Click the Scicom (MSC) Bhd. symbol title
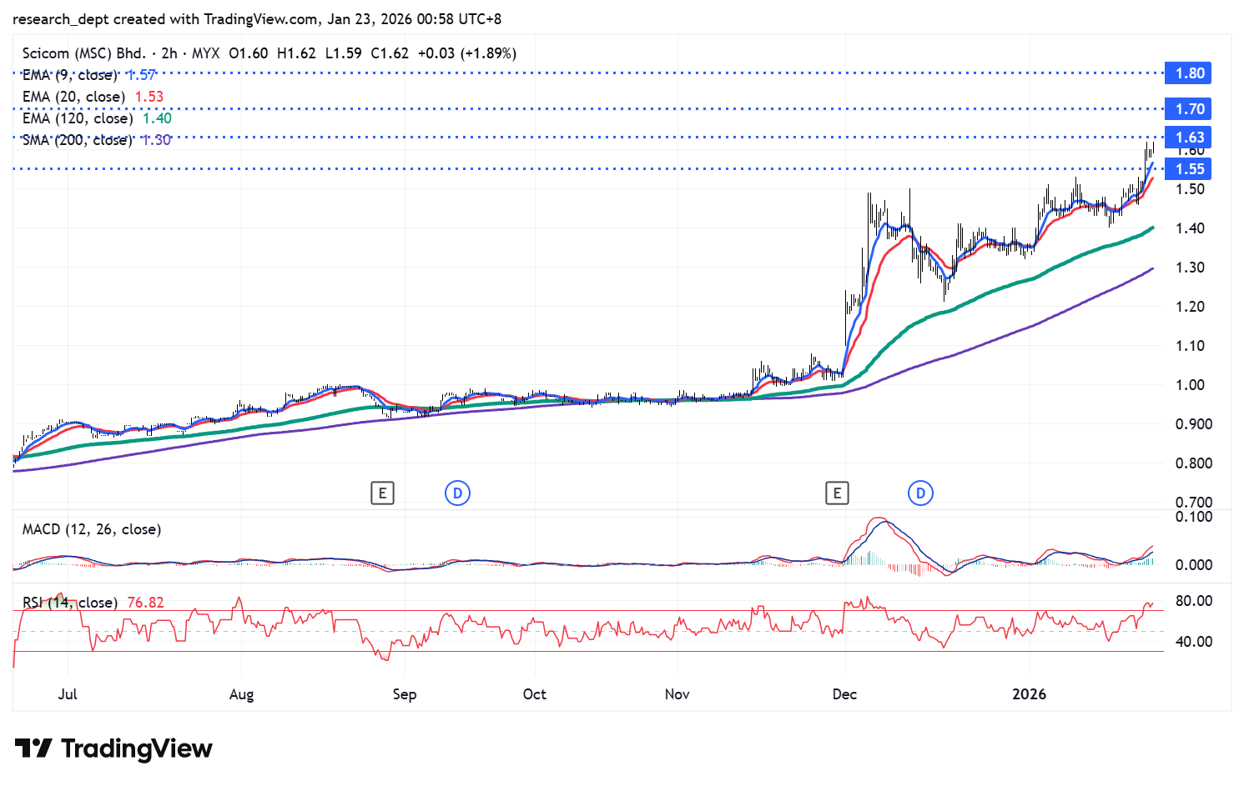Screen dimensions: 1244x786 coord(83,53)
